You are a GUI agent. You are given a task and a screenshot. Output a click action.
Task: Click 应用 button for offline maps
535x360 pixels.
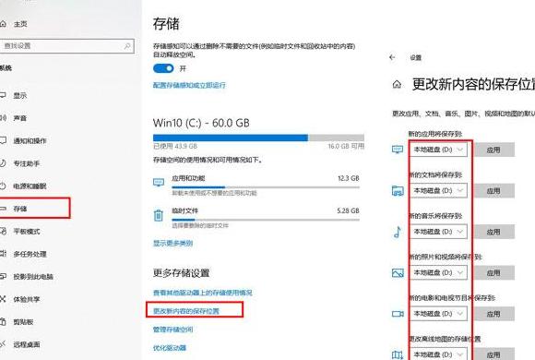pos(493,354)
